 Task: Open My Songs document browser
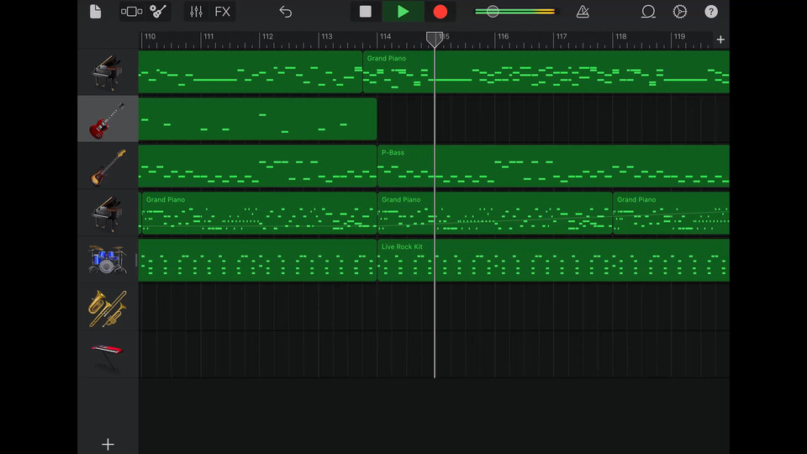[x=95, y=11]
